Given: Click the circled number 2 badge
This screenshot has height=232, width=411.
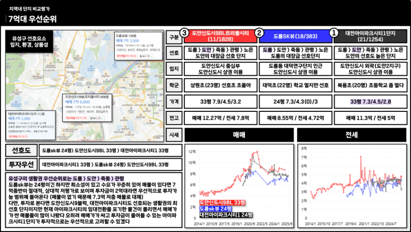Looking at the screenshot, I should 259,33.
